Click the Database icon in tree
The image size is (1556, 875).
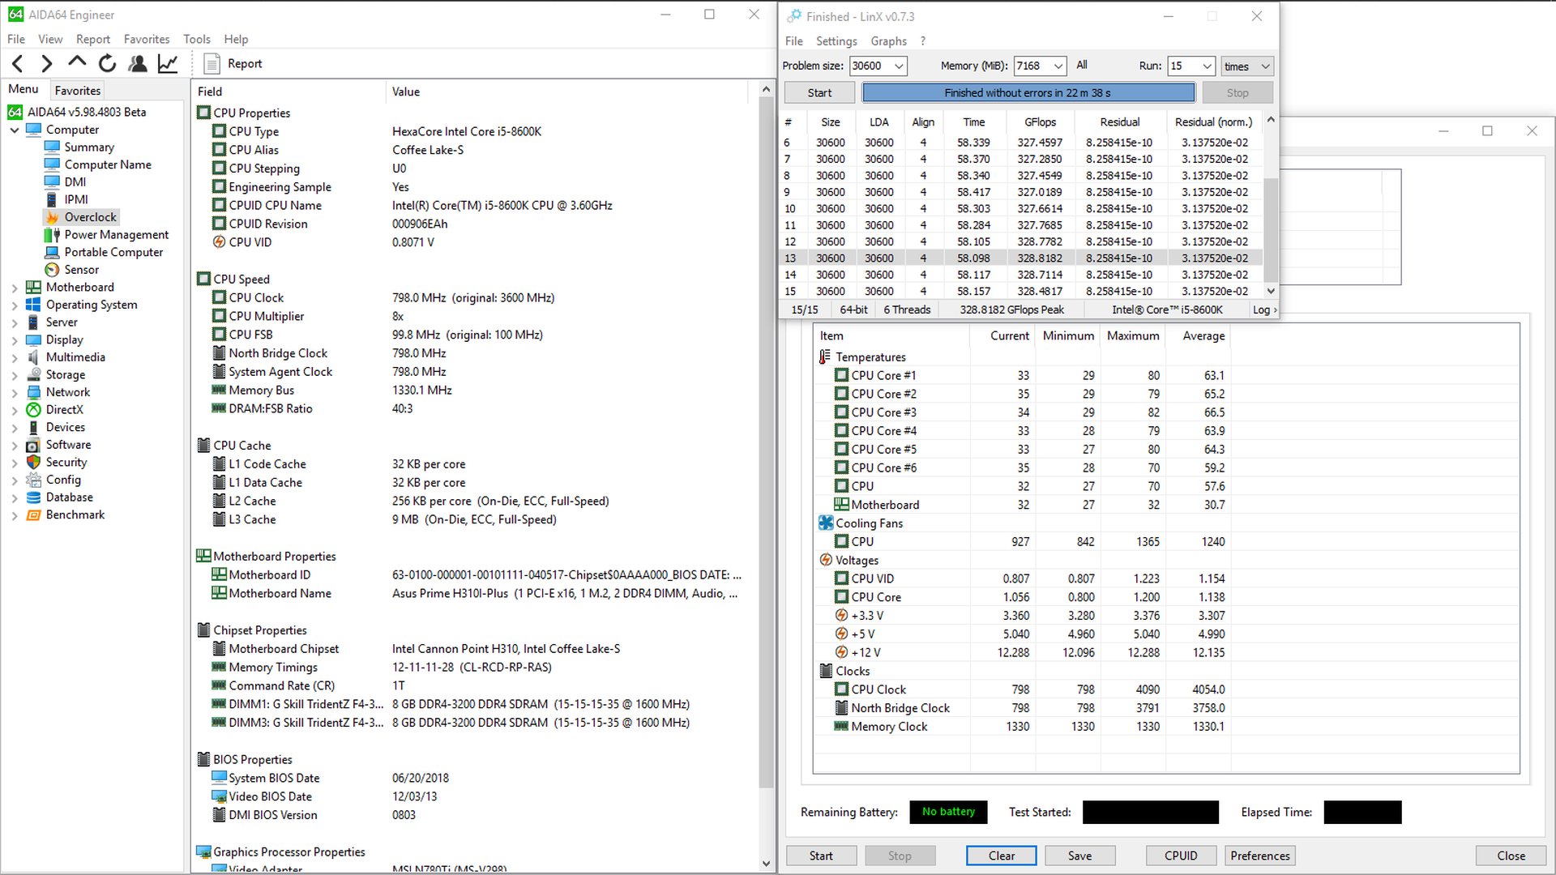(x=33, y=497)
